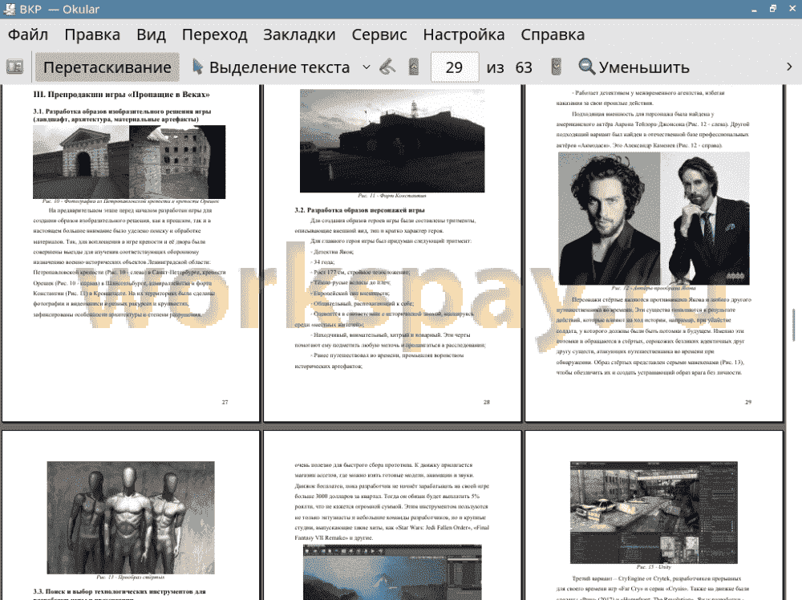Click the line "- 34 года;"
This screenshot has width=802, height=600.
click(x=322, y=261)
